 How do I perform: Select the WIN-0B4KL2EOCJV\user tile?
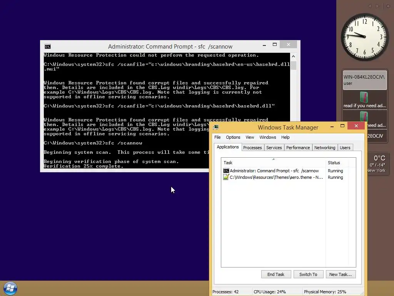pos(365,80)
